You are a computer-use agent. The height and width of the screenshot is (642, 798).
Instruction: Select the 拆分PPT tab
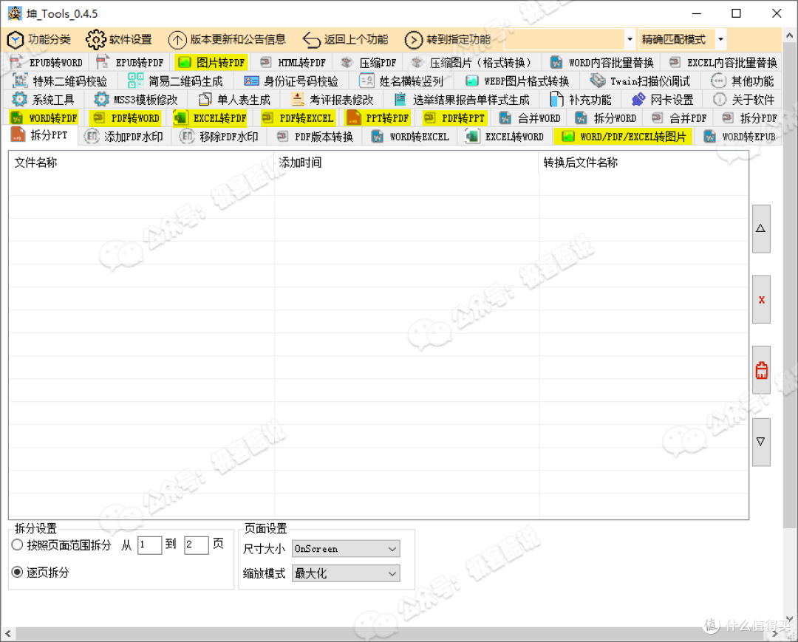[40, 135]
